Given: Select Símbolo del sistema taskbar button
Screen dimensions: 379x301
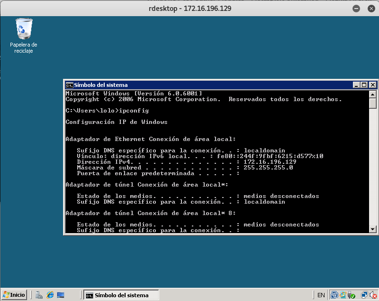Looking at the screenshot, I should [121, 295].
